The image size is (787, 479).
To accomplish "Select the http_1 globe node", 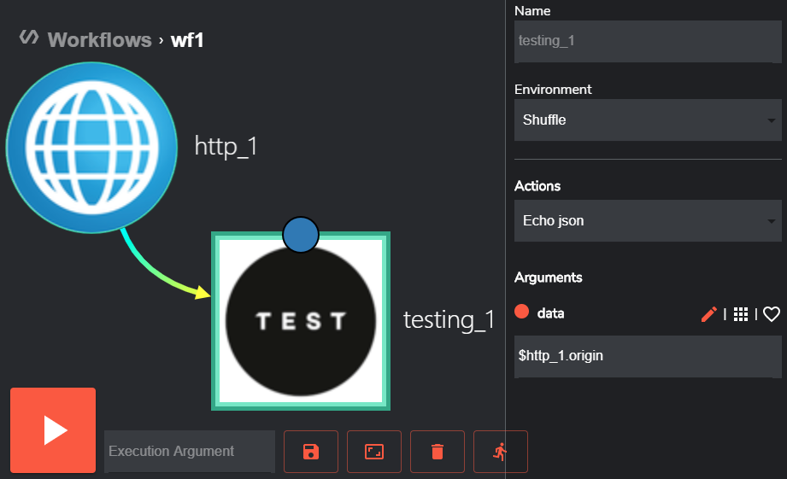I will (x=91, y=148).
